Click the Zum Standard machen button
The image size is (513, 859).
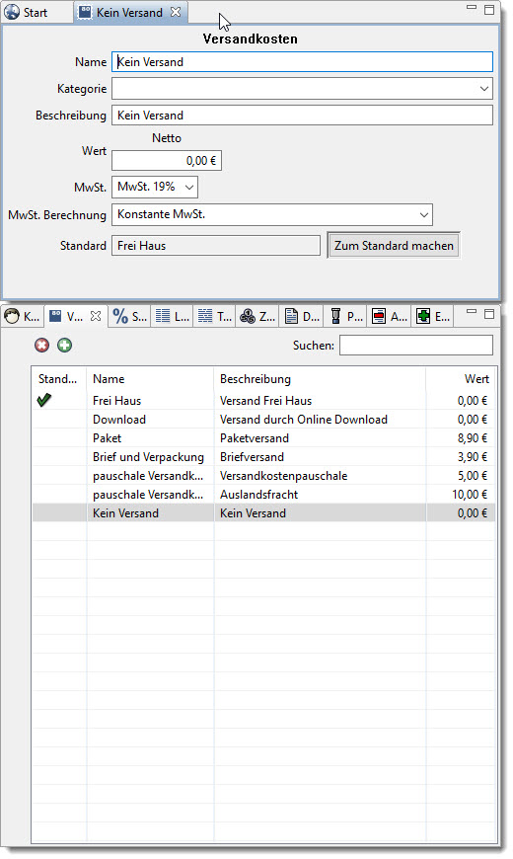click(x=394, y=246)
